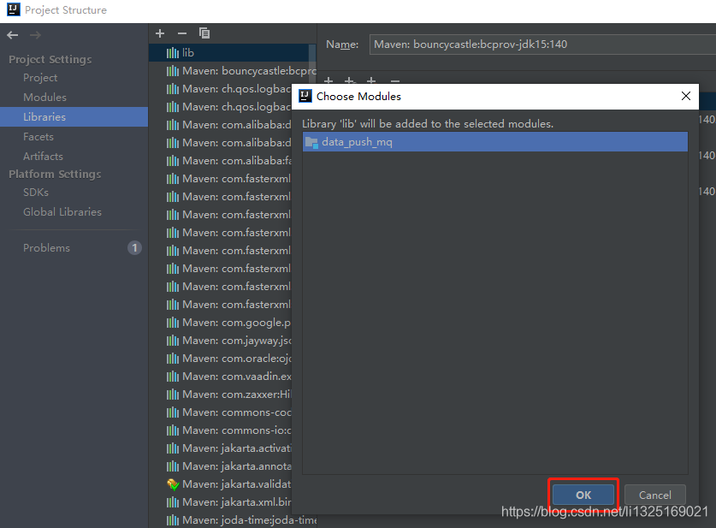716x528 pixels.
Task: Click 'Library lib will be added' message text
Action: point(428,124)
